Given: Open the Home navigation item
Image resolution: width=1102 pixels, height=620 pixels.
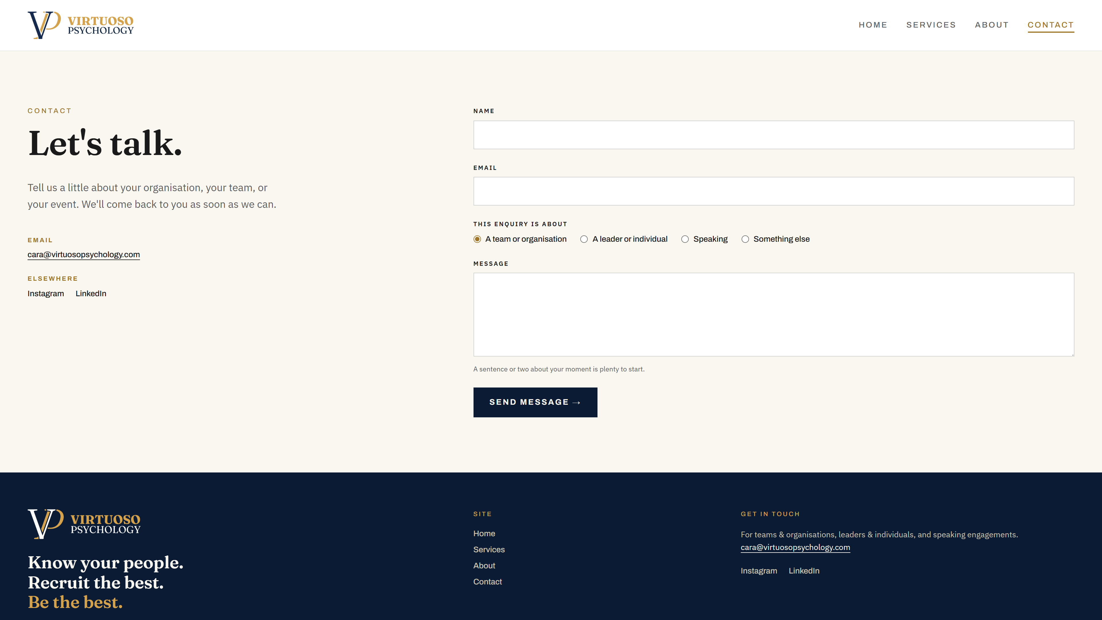Looking at the screenshot, I should click(873, 25).
